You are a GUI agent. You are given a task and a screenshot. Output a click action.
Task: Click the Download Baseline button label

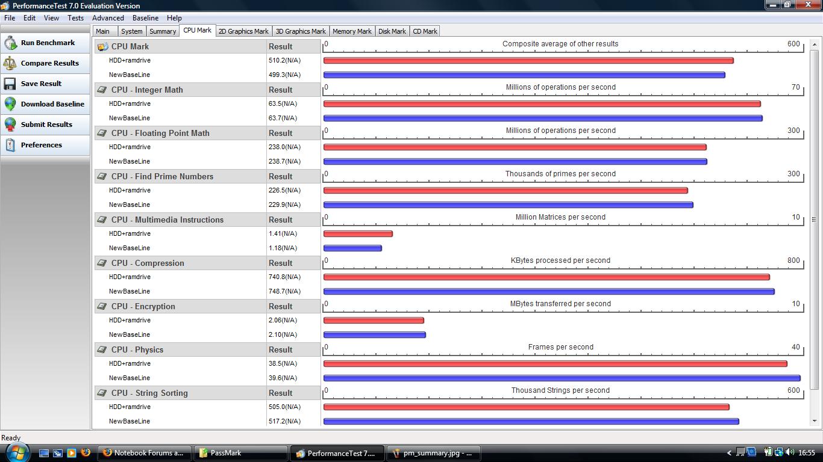tap(52, 104)
